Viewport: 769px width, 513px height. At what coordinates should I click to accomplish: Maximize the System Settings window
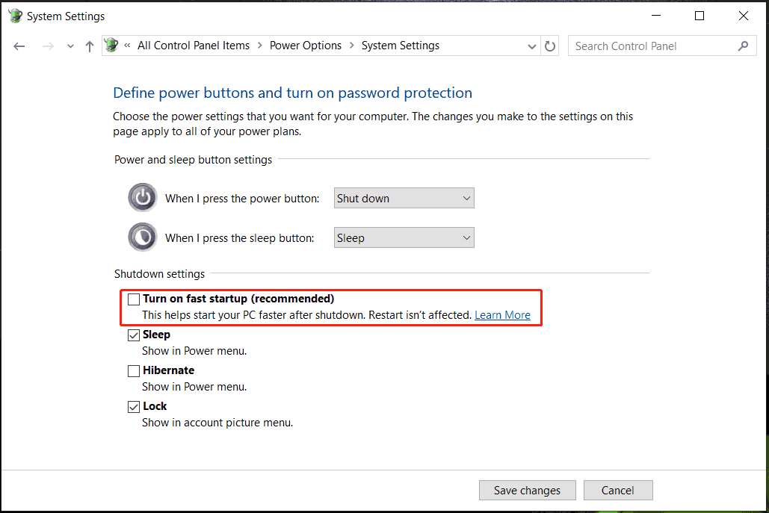pos(699,16)
